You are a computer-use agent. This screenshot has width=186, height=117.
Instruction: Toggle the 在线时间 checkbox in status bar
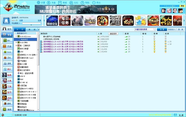click(x=13, y=115)
